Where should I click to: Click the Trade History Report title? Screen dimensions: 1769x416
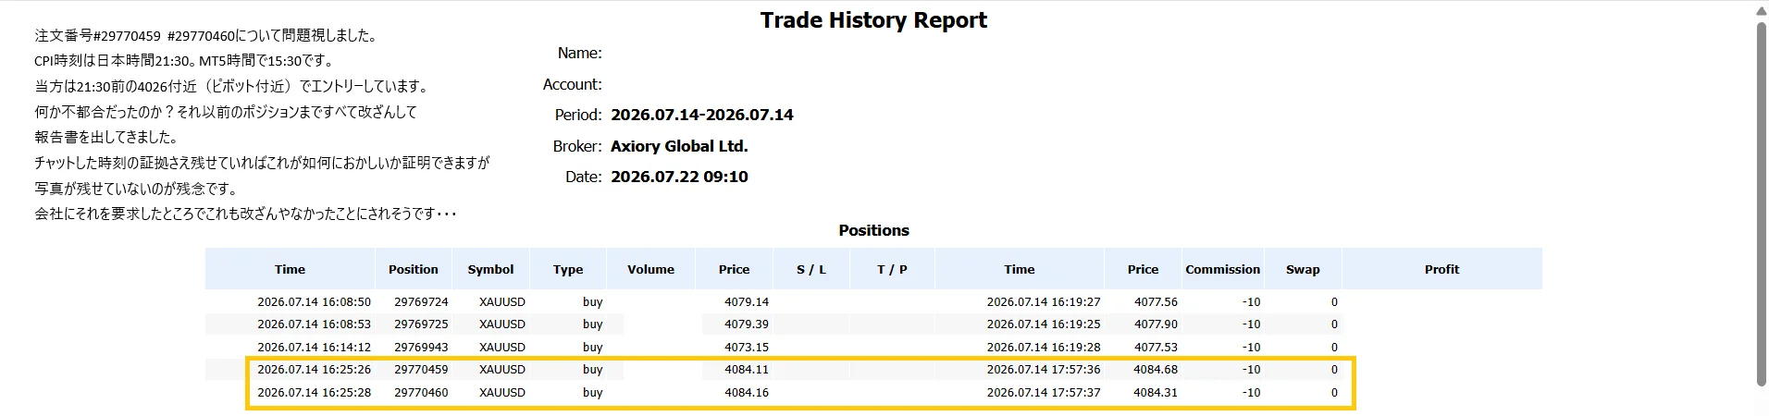tap(873, 20)
